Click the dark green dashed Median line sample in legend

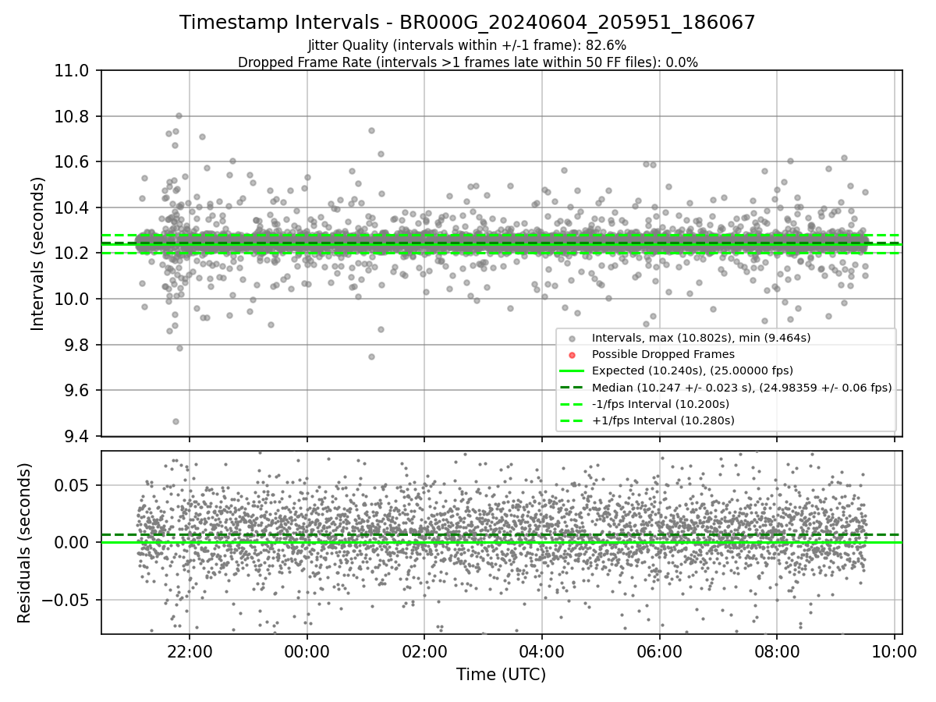(x=573, y=388)
